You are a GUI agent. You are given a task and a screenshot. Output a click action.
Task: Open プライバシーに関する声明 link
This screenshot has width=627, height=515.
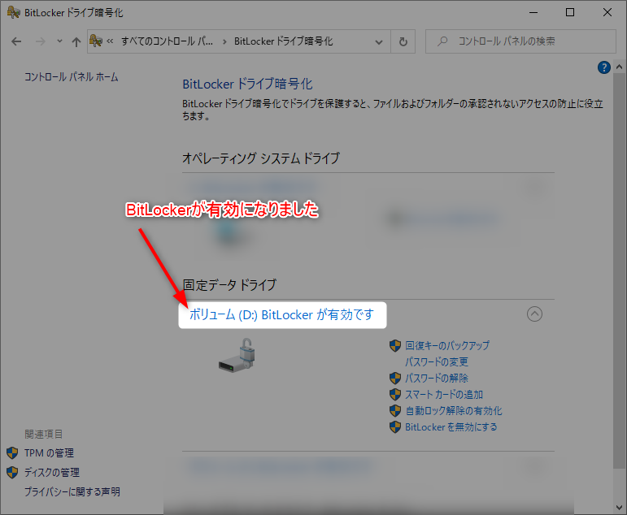72,491
